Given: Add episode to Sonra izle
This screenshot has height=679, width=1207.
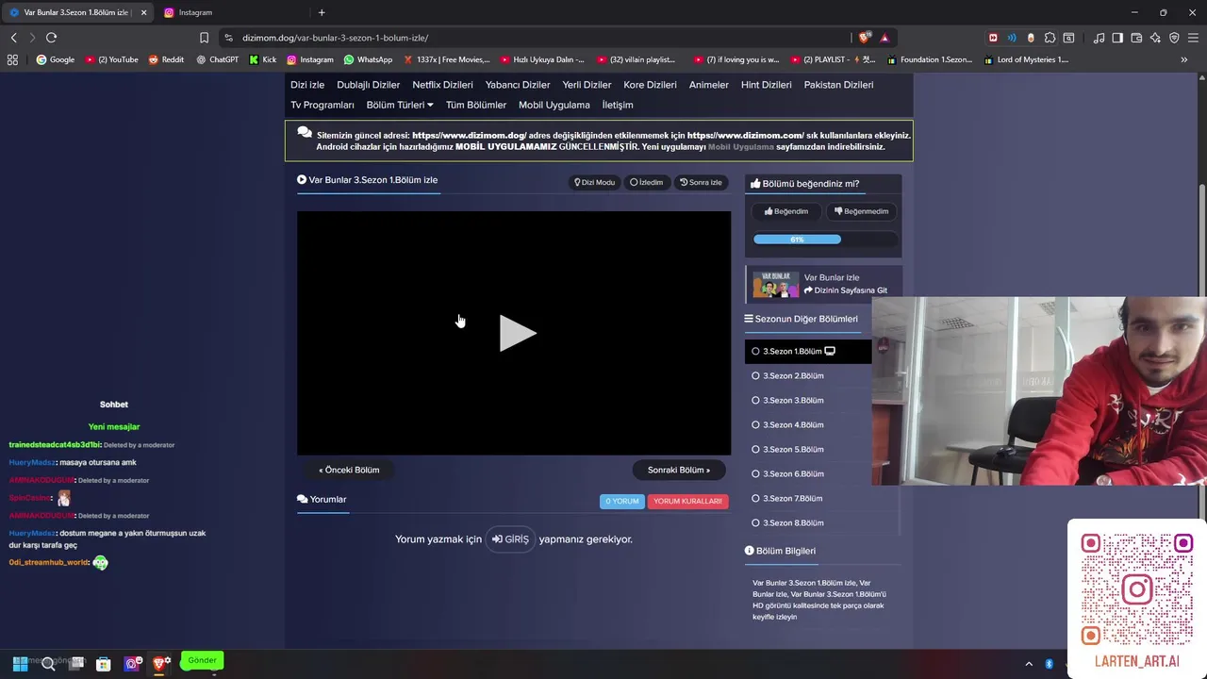Looking at the screenshot, I should click(x=701, y=182).
